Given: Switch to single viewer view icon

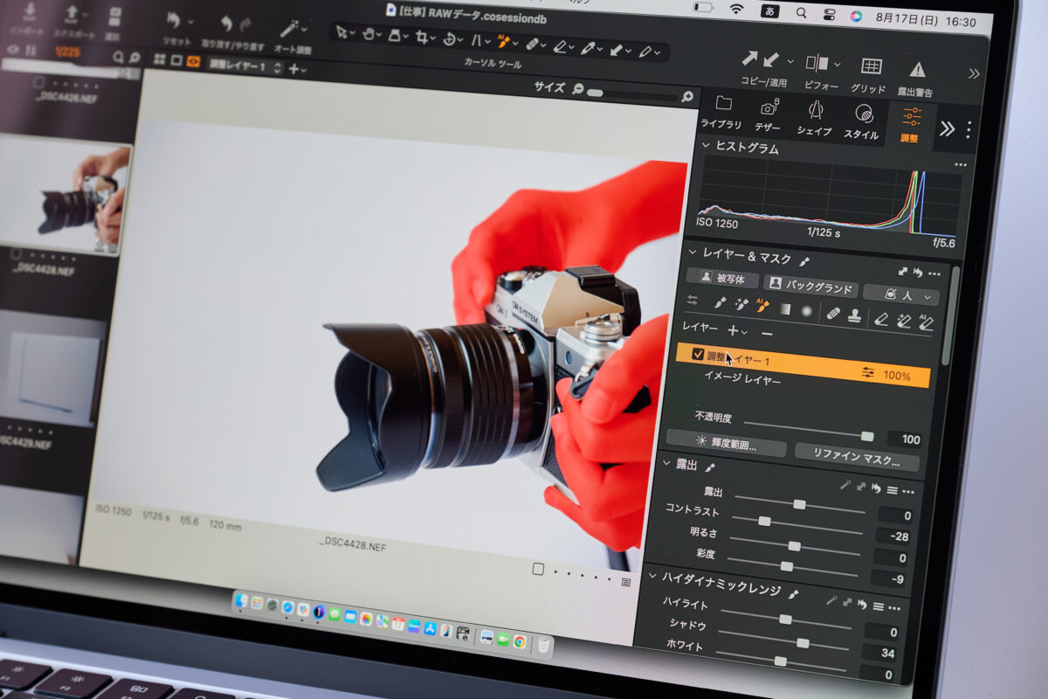Looking at the screenshot, I should [x=176, y=60].
